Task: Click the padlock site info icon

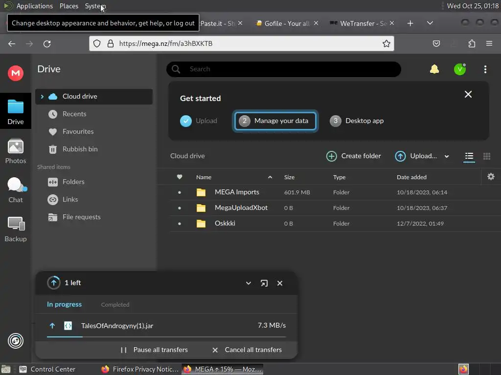Action: pyautogui.click(x=111, y=43)
